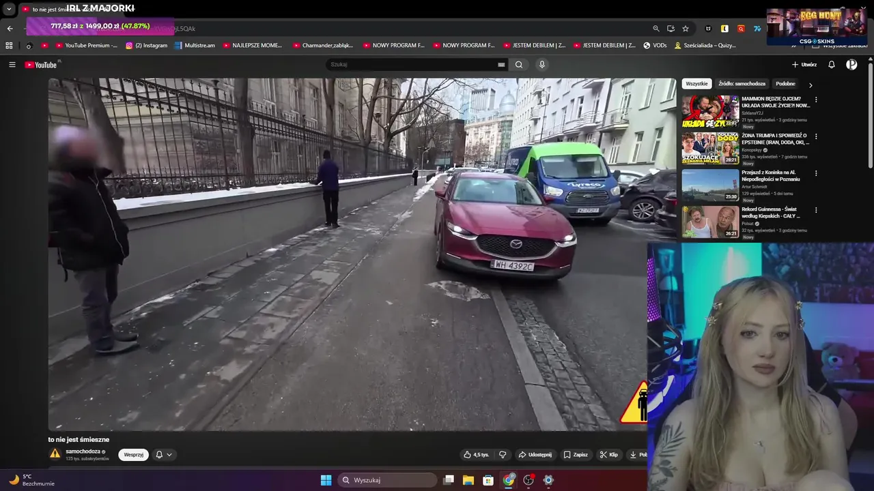Open MAMMON BĘDZIE OJCEM video thumbnail
The width and height of the screenshot is (874, 491).
point(710,111)
